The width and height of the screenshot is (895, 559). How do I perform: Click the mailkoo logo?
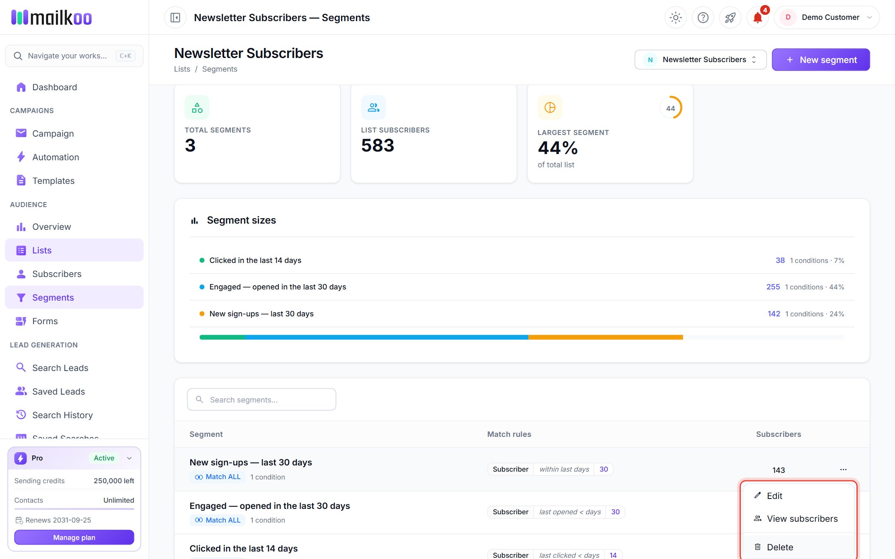(51, 17)
